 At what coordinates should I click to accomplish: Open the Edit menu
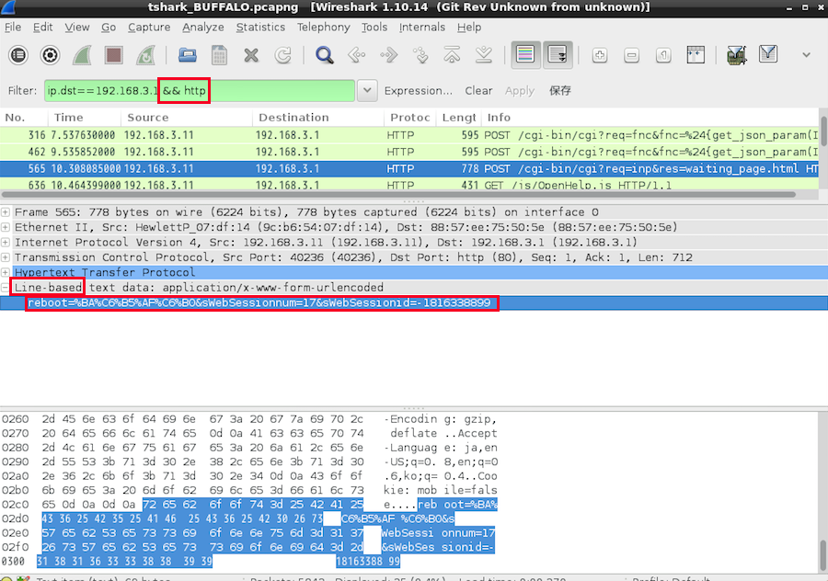[x=42, y=27]
